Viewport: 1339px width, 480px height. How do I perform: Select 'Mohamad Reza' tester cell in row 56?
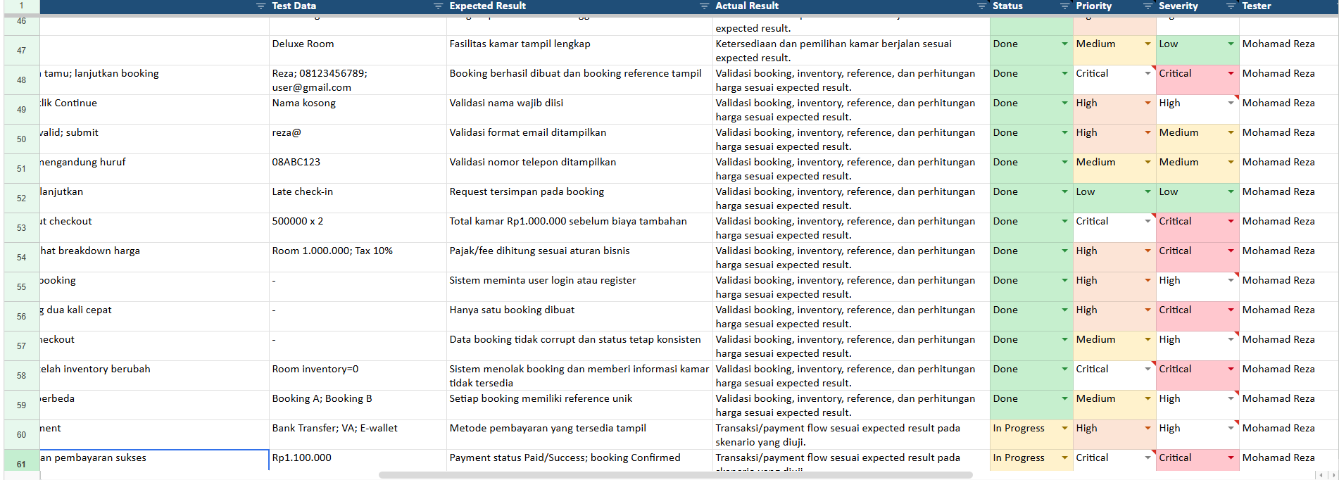pyautogui.click(x=1288, y=317)
